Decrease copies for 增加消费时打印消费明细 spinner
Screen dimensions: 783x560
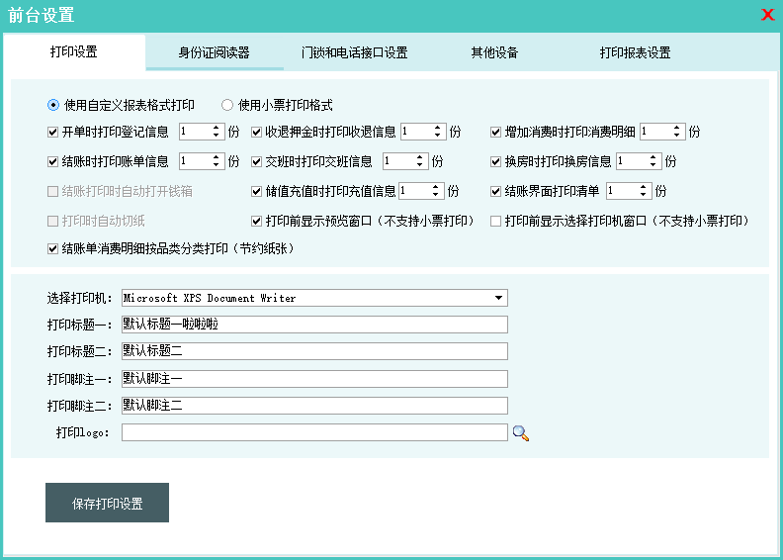(676, 136)
